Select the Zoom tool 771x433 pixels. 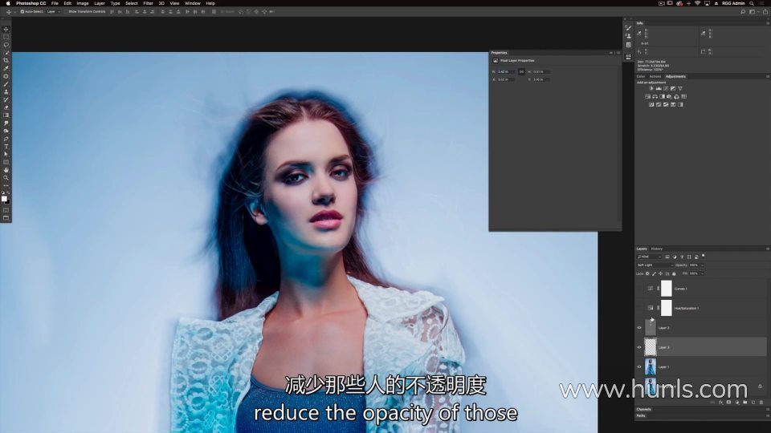click(6, 178)
